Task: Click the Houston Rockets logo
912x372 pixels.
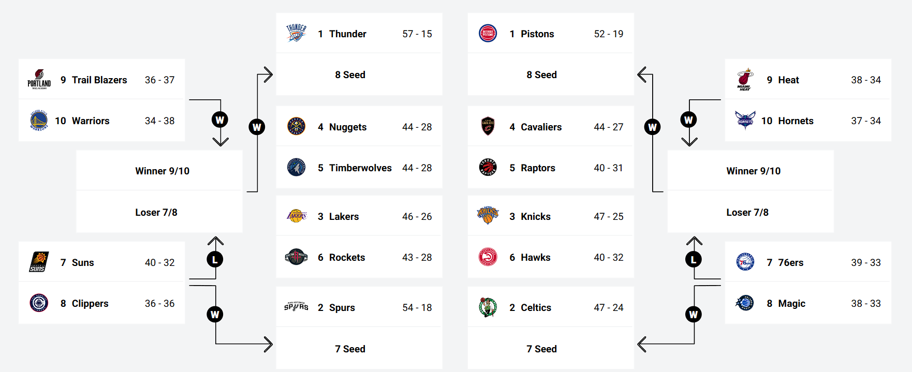Action: point(296,257)
